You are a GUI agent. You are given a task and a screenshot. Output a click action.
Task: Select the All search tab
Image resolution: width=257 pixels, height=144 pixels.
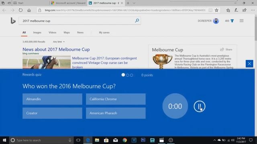(x=24, y=32)
